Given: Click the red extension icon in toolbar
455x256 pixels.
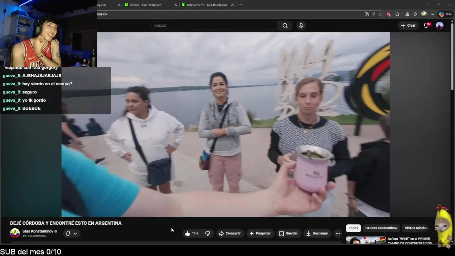Looking at the screenshot, I should [x=389, y=14].
